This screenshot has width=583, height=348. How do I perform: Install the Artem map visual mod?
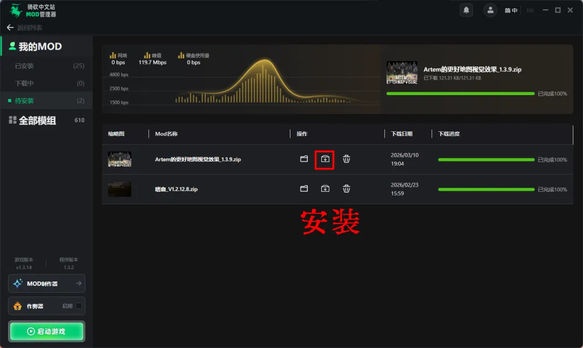click(325, 159)
